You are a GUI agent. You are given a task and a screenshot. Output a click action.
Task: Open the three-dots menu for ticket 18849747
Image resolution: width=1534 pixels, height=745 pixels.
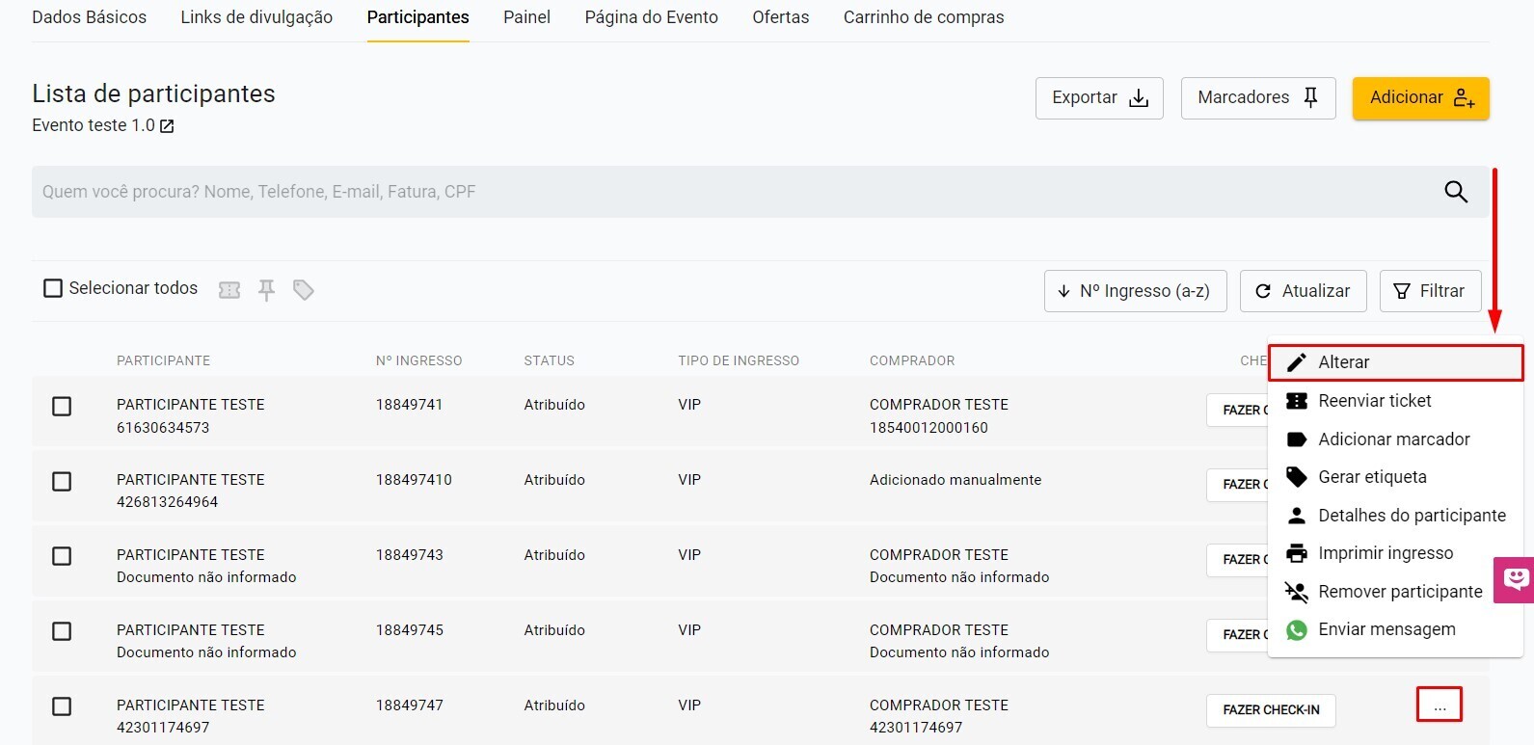(x=1439, y=705)
